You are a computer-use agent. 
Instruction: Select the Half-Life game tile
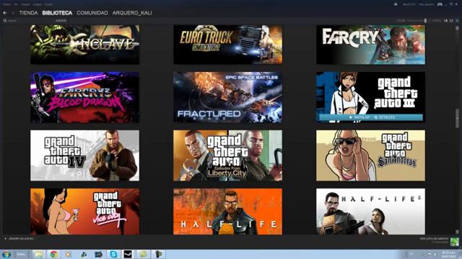(228, 212)
